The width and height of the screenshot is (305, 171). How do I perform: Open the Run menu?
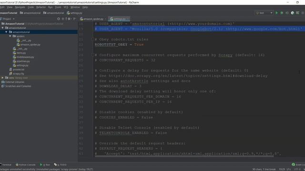coord(51,7)
